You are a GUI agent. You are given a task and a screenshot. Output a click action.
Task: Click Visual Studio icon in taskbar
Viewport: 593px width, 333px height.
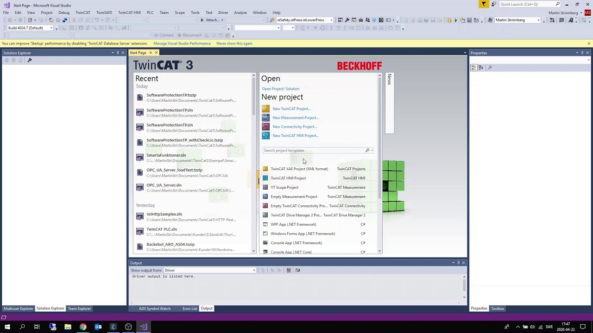144,327
